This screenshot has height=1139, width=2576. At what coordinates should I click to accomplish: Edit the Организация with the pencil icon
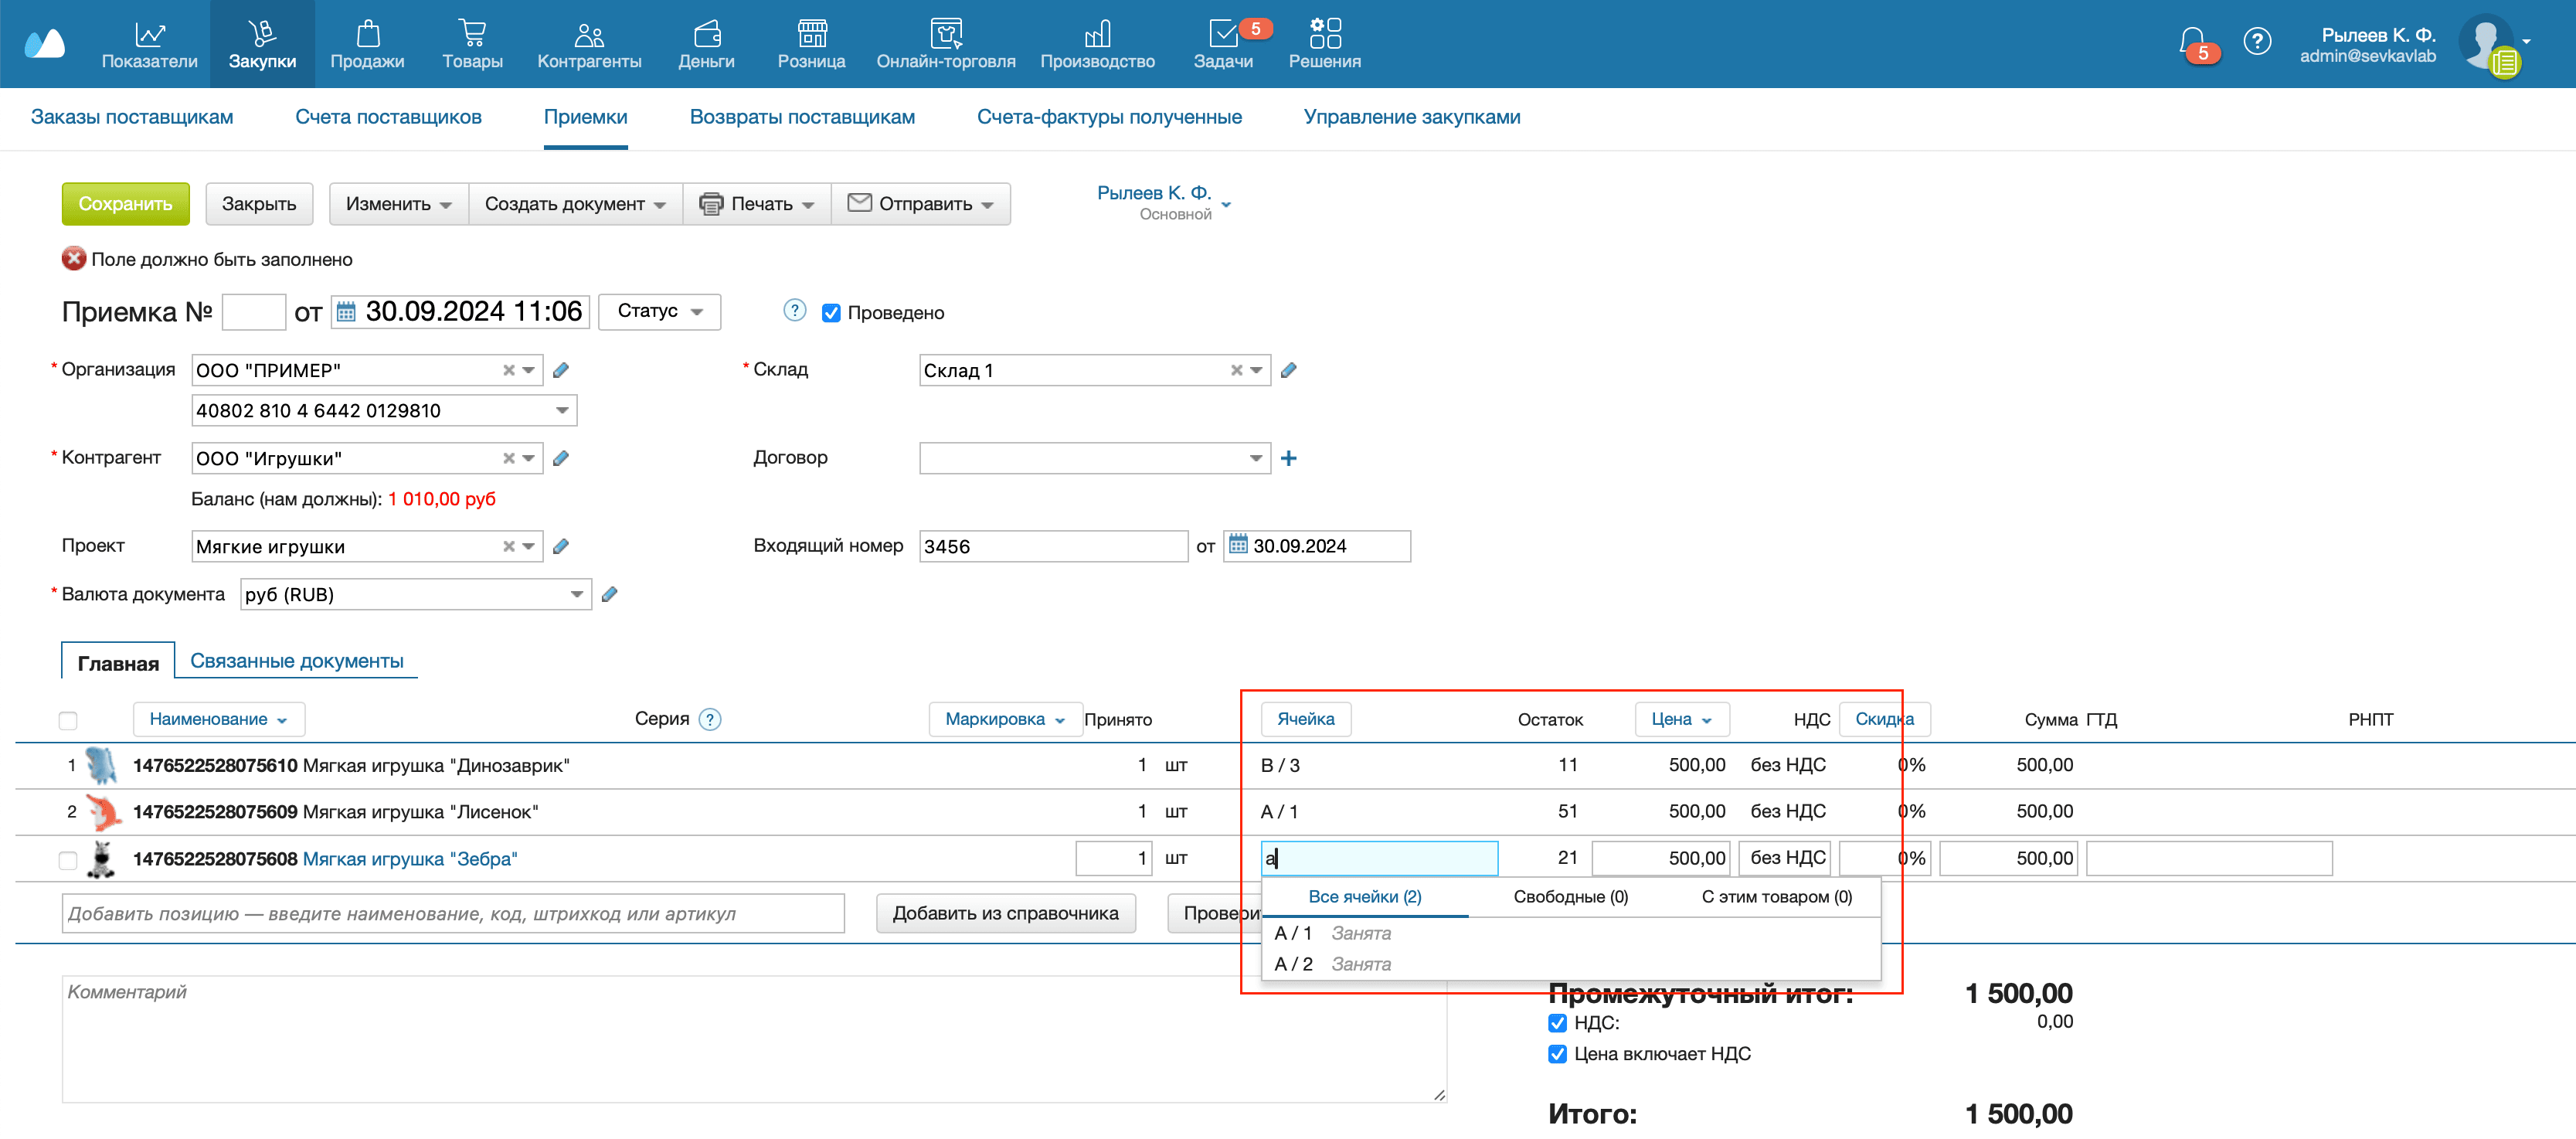click(561, 370)
